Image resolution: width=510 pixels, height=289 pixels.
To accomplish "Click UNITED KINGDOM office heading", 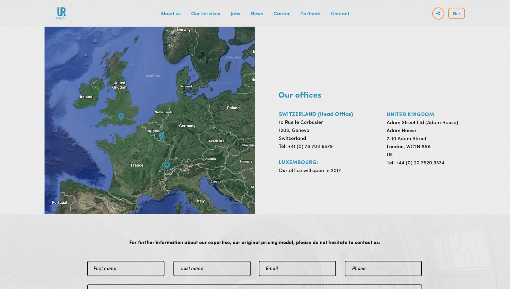I will pos(410,114).
